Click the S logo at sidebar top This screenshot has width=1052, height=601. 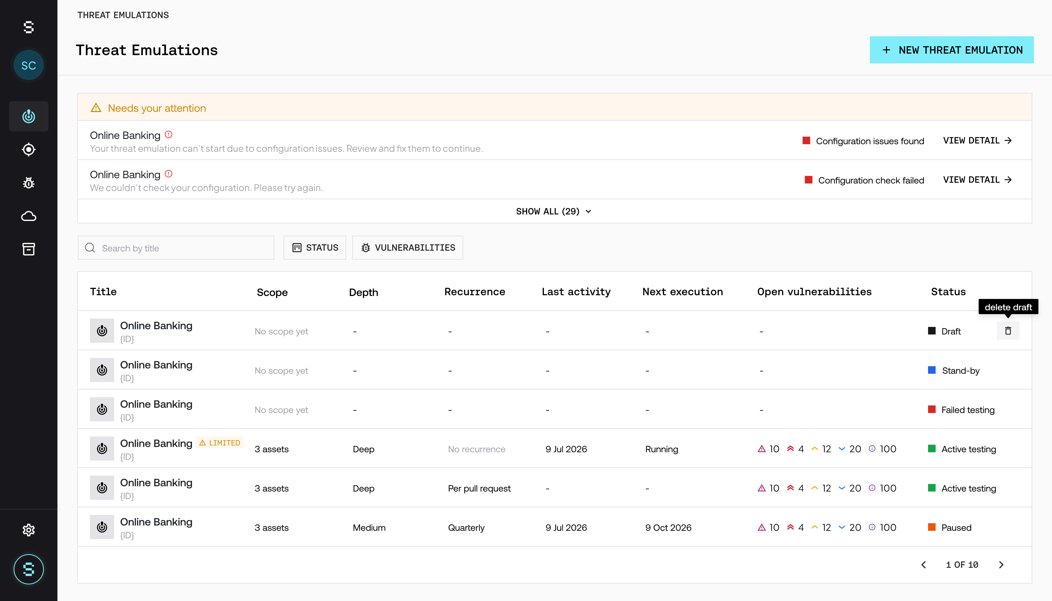point(28,27)
